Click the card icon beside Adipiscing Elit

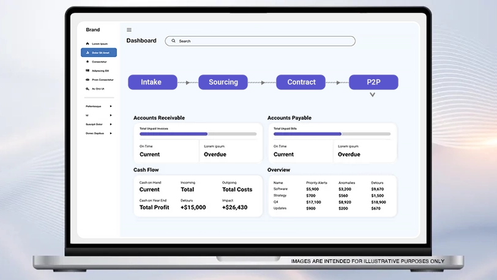pyautogui.click(x=88, y=71)
